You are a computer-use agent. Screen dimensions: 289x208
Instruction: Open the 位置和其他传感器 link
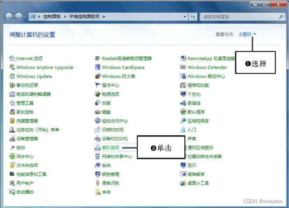[205, 157]
